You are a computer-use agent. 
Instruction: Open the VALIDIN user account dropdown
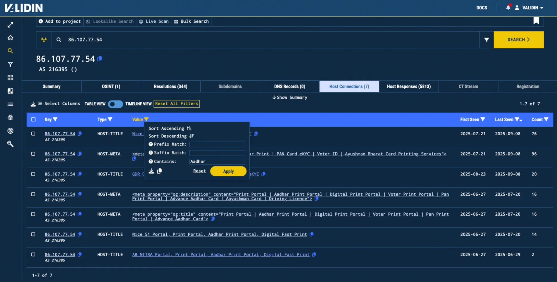(530, 8)
